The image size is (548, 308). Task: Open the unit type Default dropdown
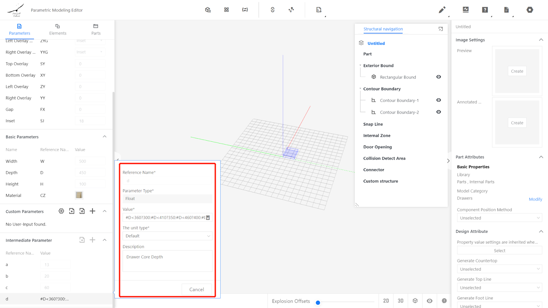pyautogui.click(x=167, y=236)
